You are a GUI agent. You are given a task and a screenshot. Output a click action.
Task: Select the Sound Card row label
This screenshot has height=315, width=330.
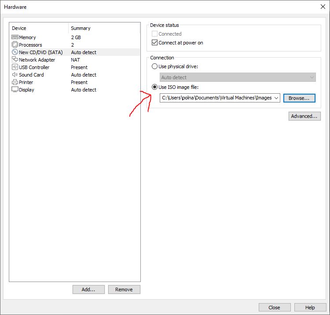pyautogui.click(x=31, y=75)
